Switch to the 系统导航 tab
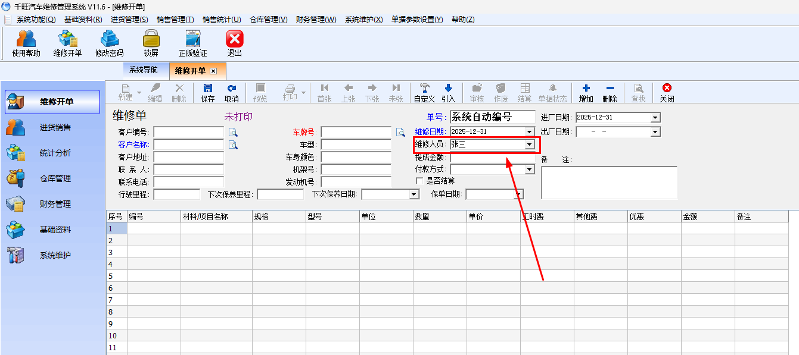The width and height of the screenshot is (799, 355). click(144, 70)
